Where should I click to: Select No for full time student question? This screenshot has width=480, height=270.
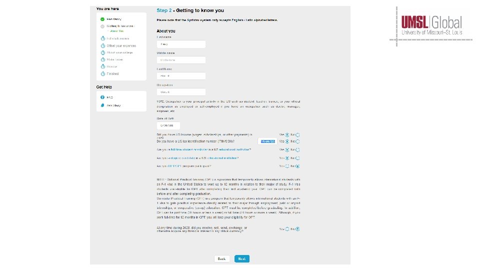[297, 149]
